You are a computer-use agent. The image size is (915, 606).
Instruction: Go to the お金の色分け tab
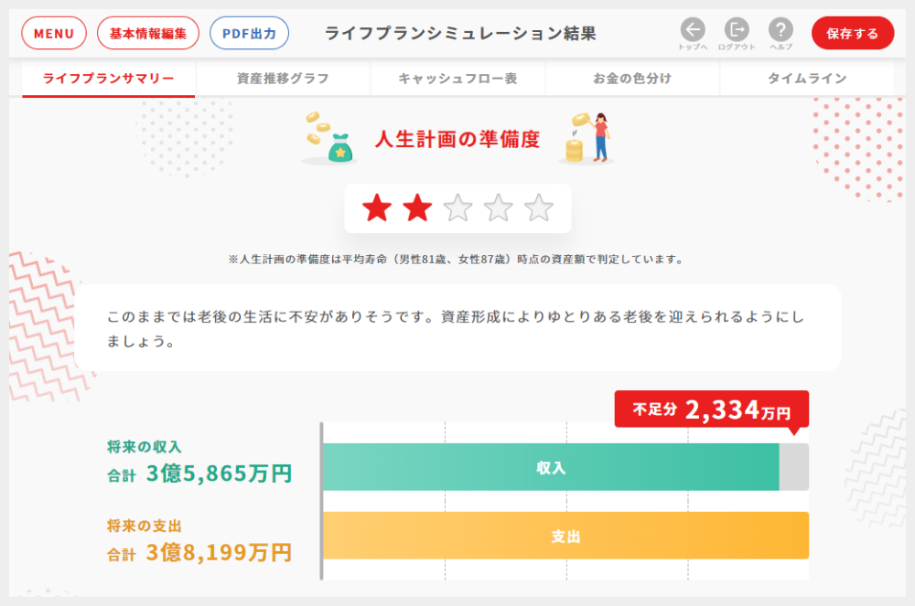632,79
